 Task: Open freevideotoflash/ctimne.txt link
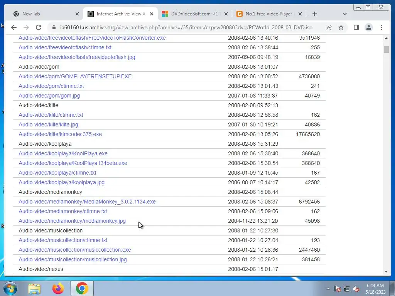pyautogui.click(x=65, y=47)
